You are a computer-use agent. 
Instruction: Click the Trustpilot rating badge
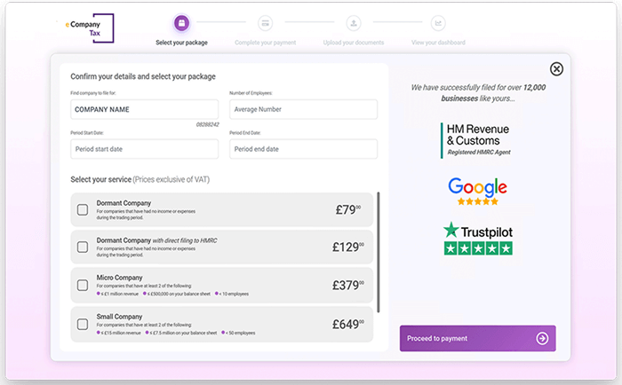pyautogui.click(x=478, y=240)
